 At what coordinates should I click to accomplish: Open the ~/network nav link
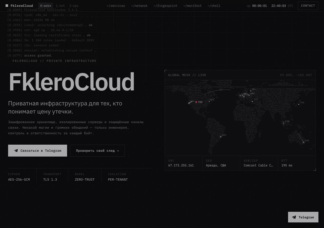pos(139,6)
